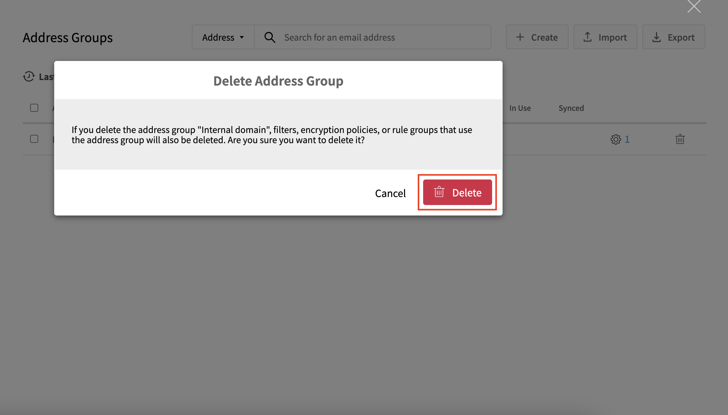Import address groups
728x415 pixels.
coord(605,37)
